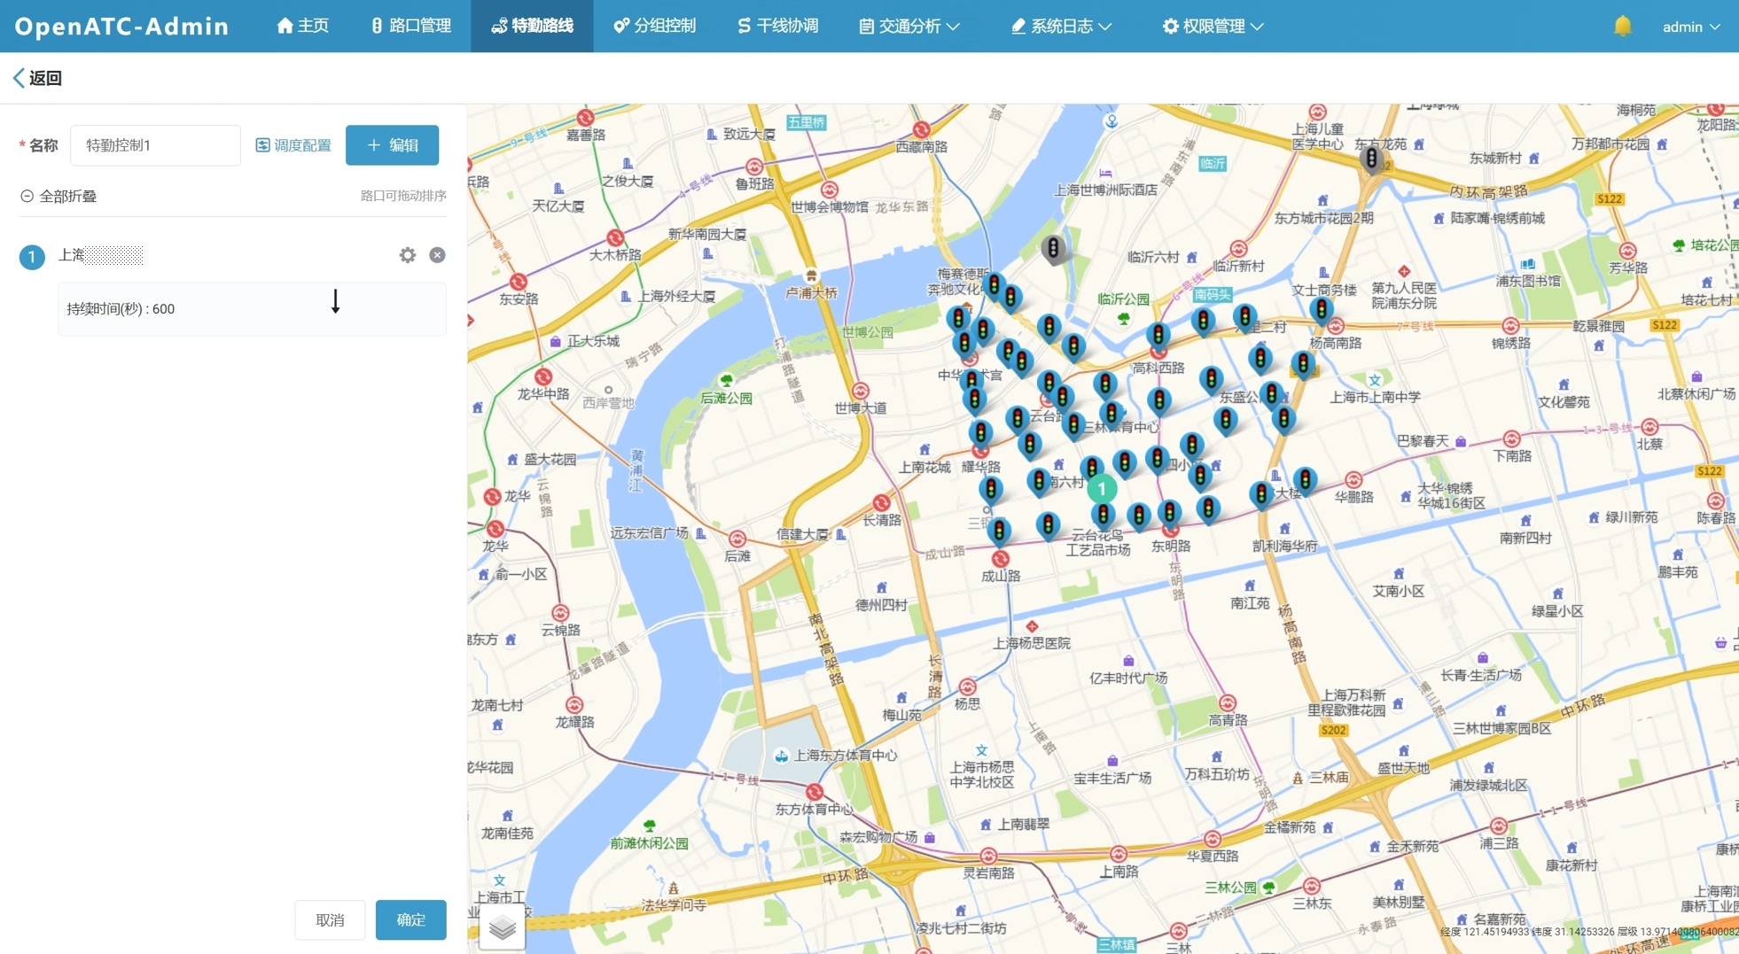Screen dimensions: 1739x954
Task: Click the OpenATC-Admin logo
Action: pos(122,27)
